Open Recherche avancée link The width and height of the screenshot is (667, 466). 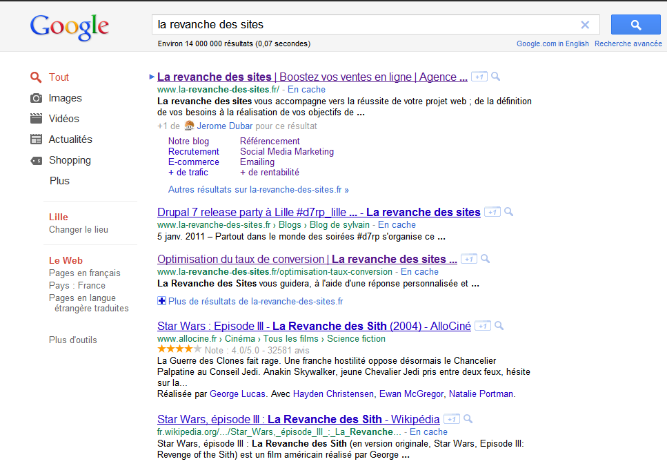tap(628, 43)
